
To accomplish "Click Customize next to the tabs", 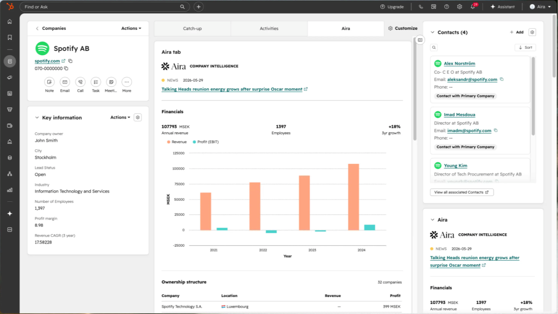I will pos(403,28).
